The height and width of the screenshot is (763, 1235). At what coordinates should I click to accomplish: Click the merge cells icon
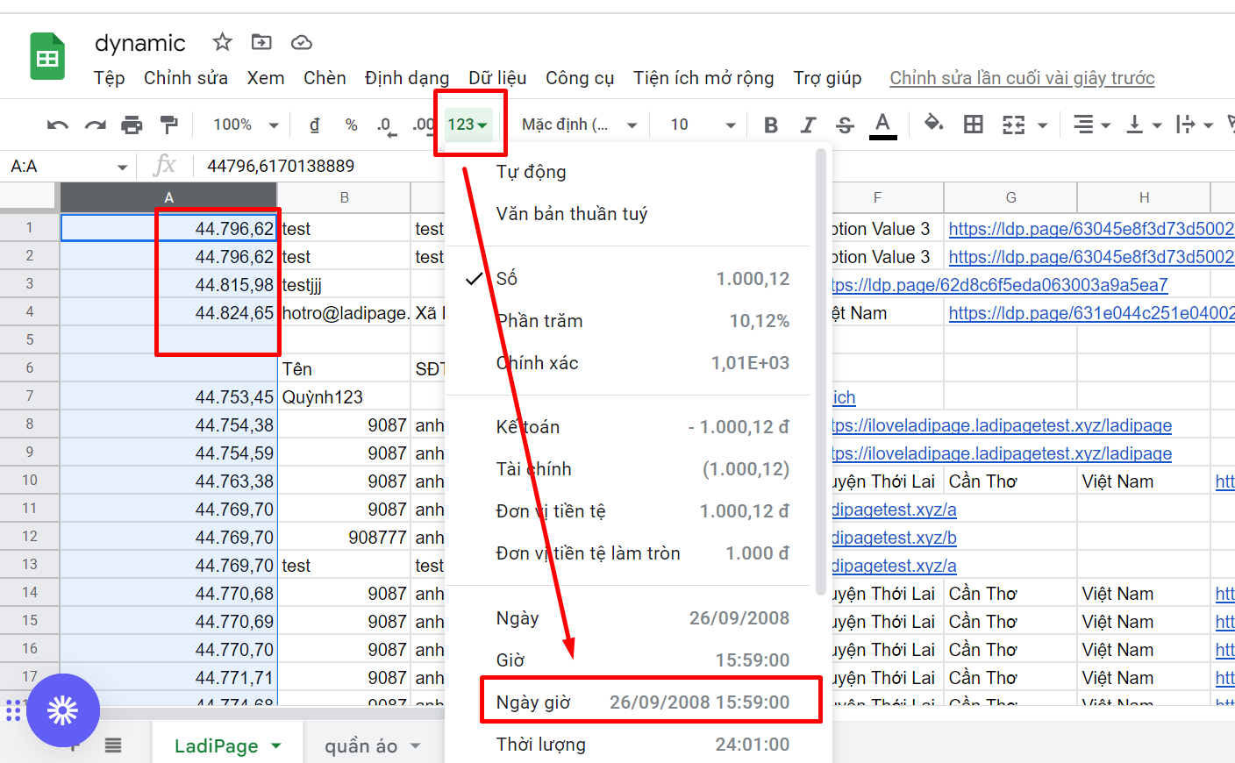click(x=1014, y=125)
